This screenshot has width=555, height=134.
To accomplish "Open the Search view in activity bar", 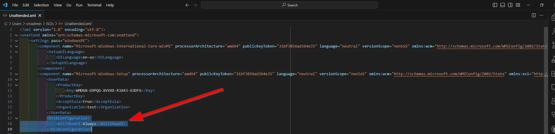I will 553,31.
